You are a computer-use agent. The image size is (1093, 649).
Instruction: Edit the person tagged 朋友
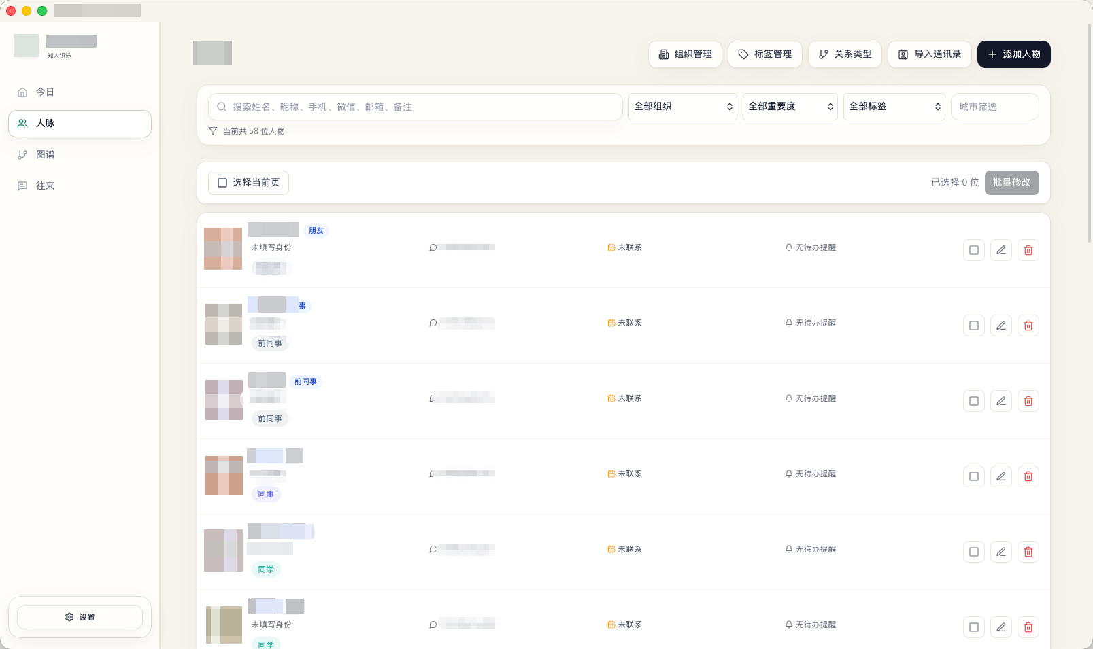click(x=1001, y=250)
